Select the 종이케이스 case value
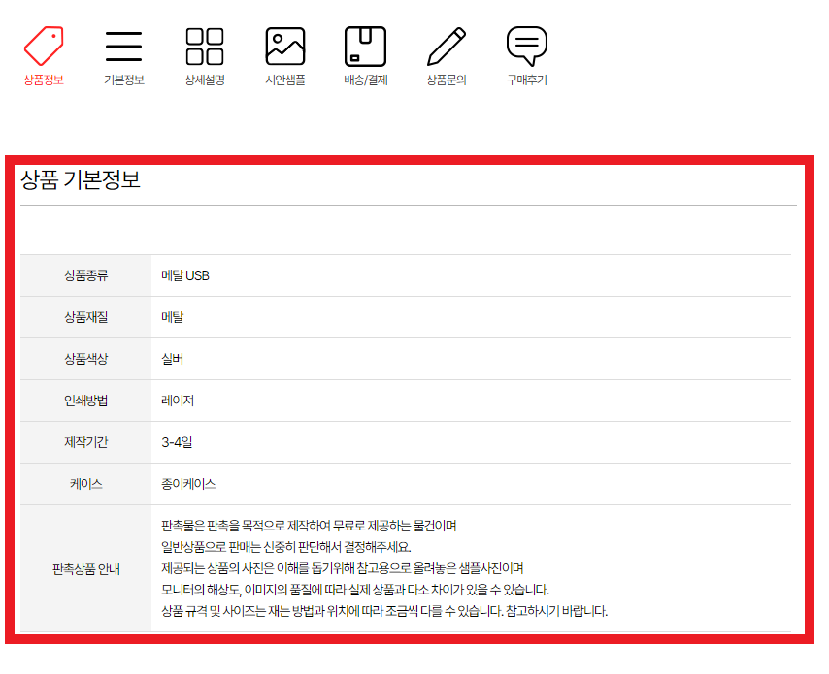This screenshot has height=674, width=829. pyautogui.click(x=188, y=484)
